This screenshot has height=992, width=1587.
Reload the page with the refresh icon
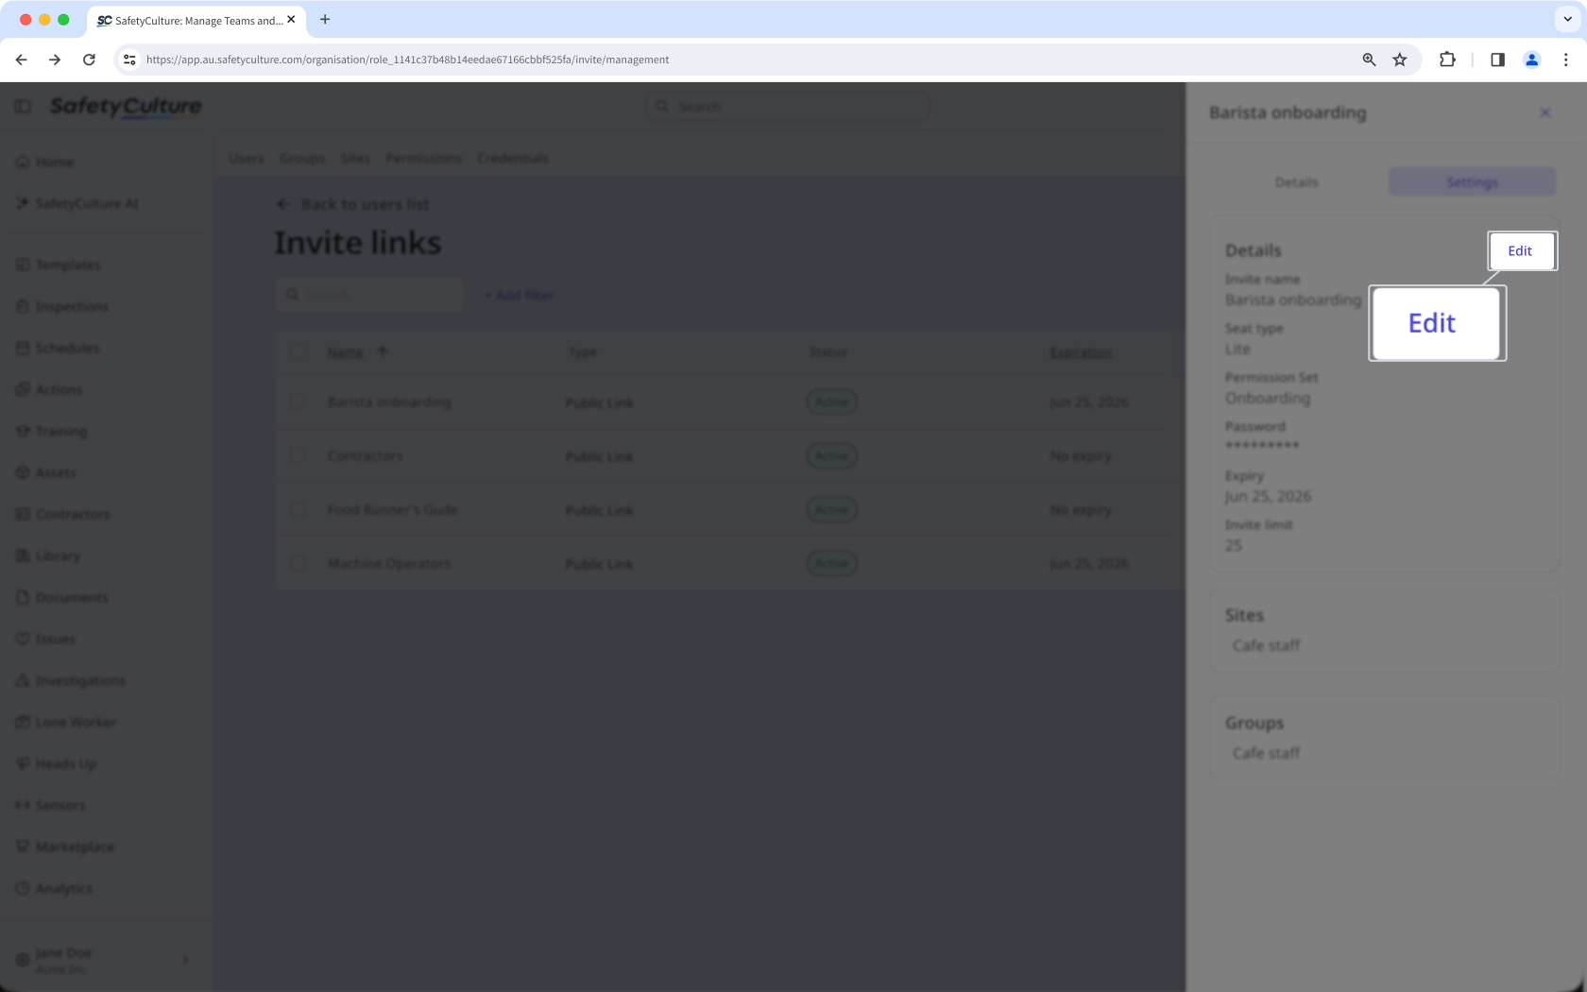pos(89,60)
